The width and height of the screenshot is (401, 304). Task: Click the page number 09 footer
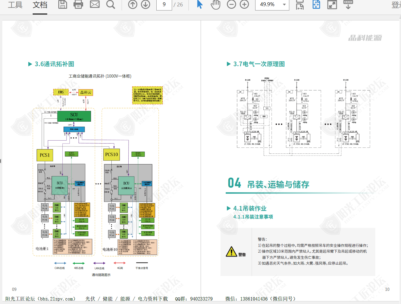coord(14,289)
